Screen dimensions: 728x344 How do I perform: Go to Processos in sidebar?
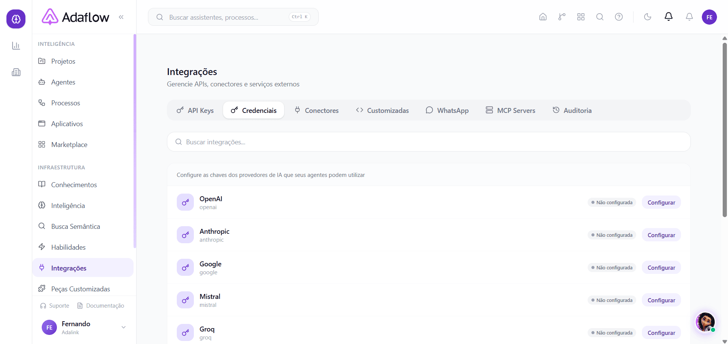click(83, 103)
